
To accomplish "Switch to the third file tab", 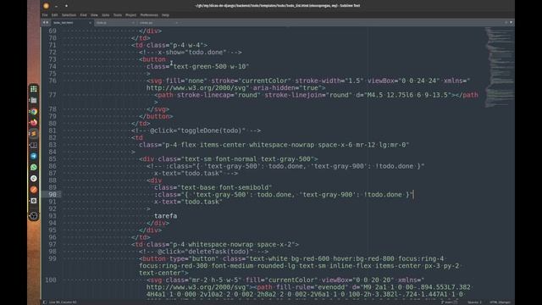I will coord(158,23).
